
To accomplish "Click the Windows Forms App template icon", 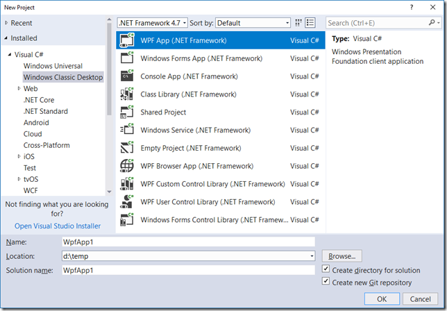I will pyautogui.click(x=127, y=58).
